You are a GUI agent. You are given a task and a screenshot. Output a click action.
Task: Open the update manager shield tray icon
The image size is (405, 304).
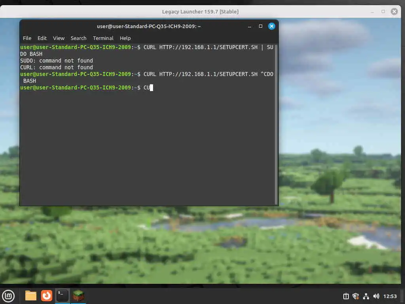pyautogui.click(x=356, y=296)
